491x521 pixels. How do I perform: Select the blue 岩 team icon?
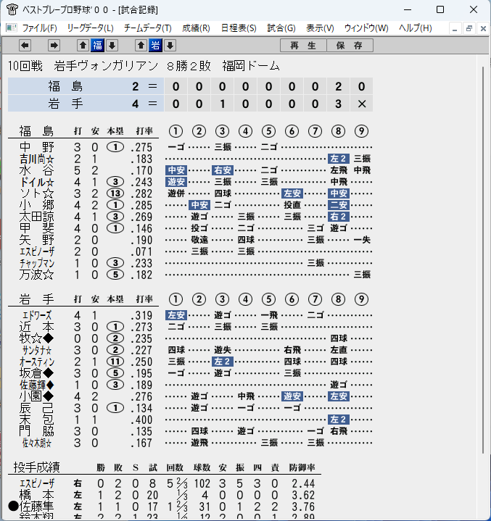(155, 45)
